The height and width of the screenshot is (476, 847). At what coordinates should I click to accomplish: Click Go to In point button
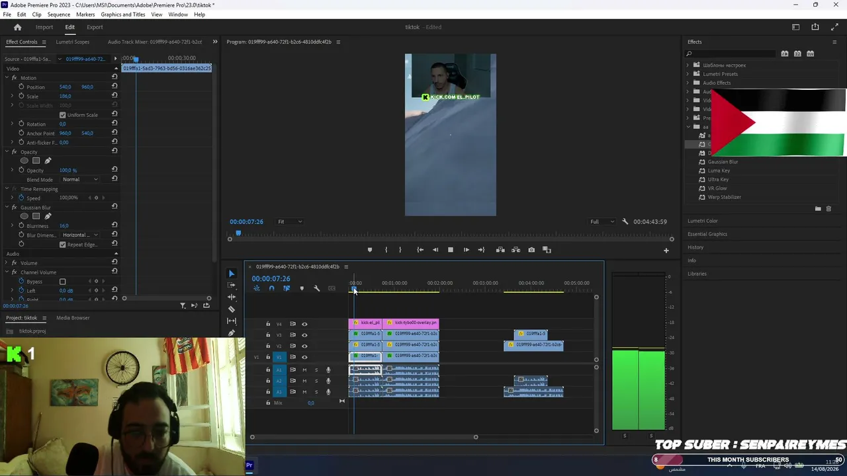tap(420, 250)
